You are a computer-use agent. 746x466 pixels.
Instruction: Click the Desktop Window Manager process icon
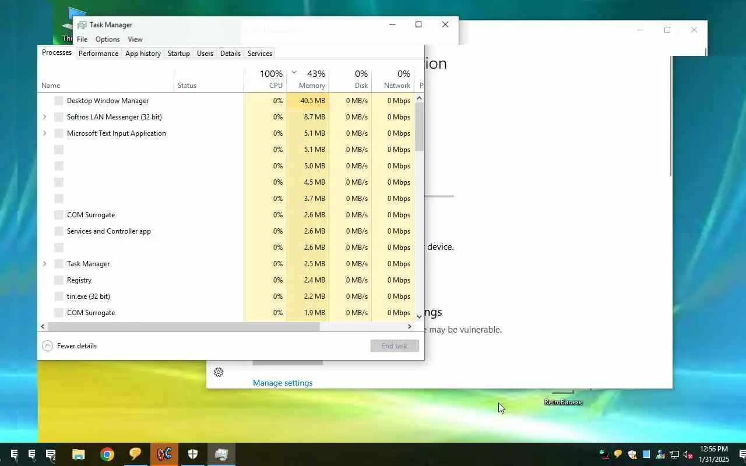59,101
